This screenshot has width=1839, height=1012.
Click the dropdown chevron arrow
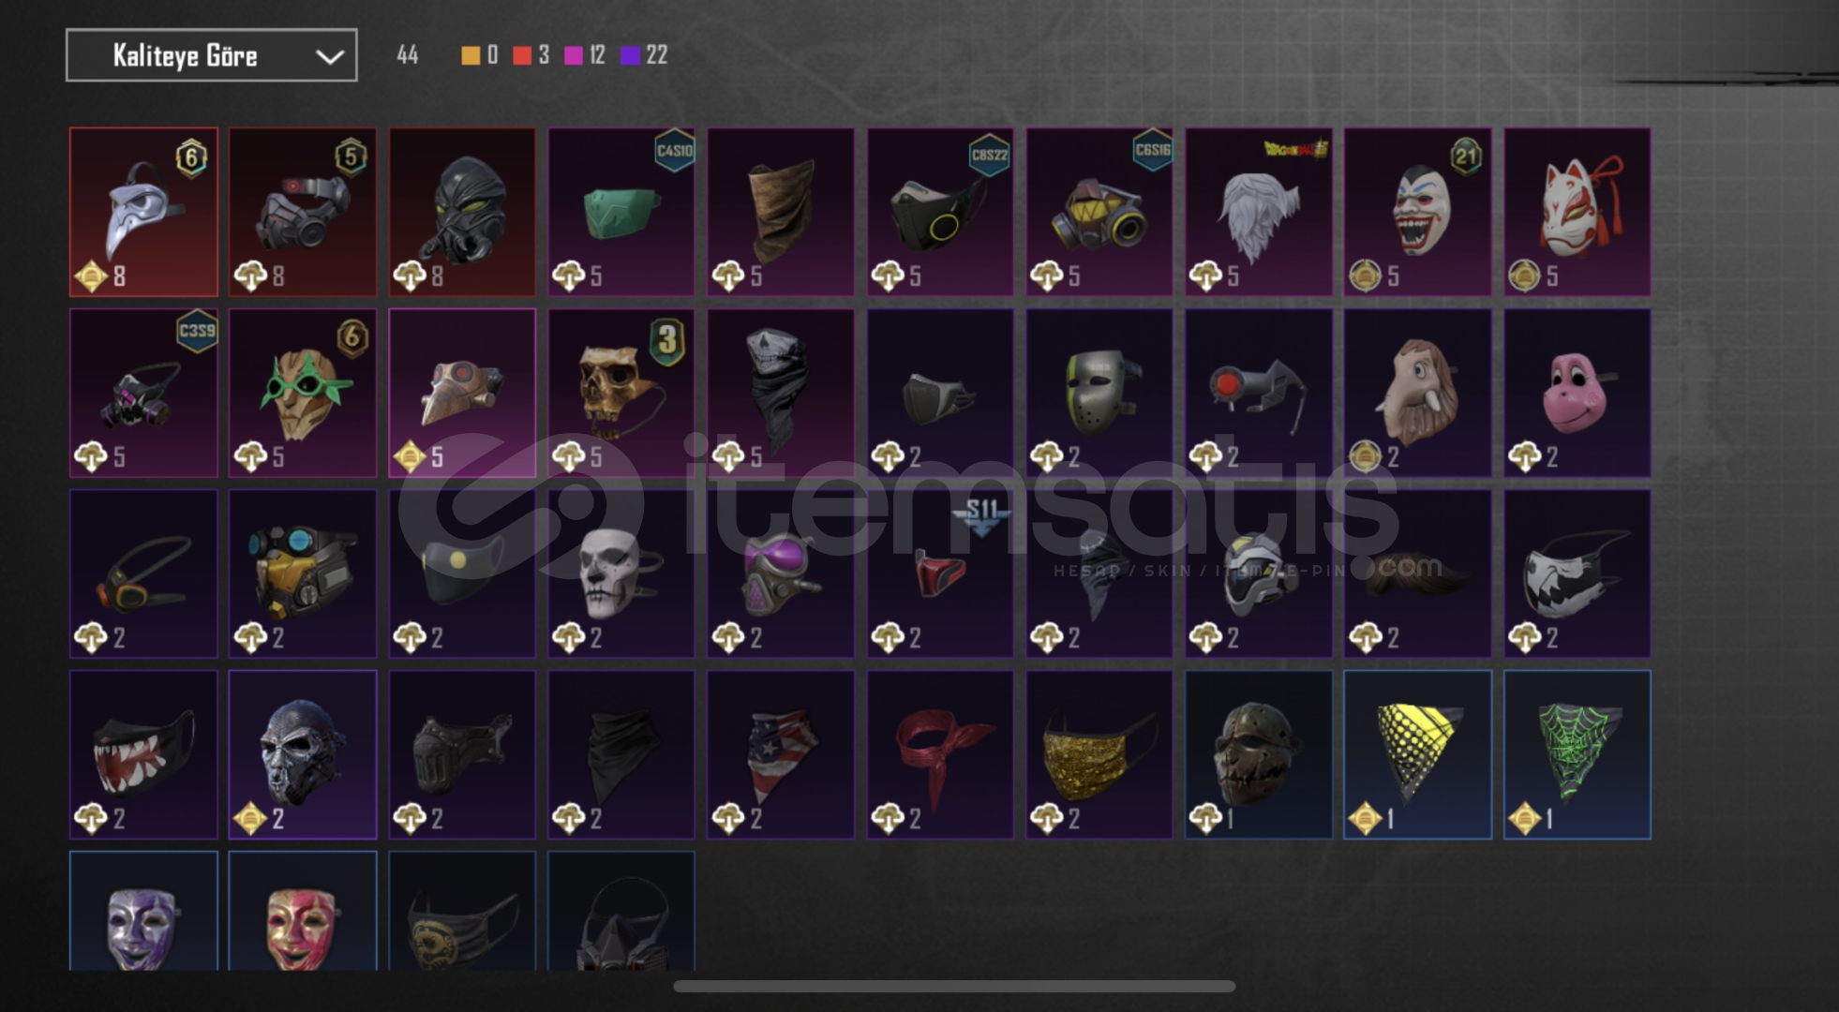[x=329, y=57]
